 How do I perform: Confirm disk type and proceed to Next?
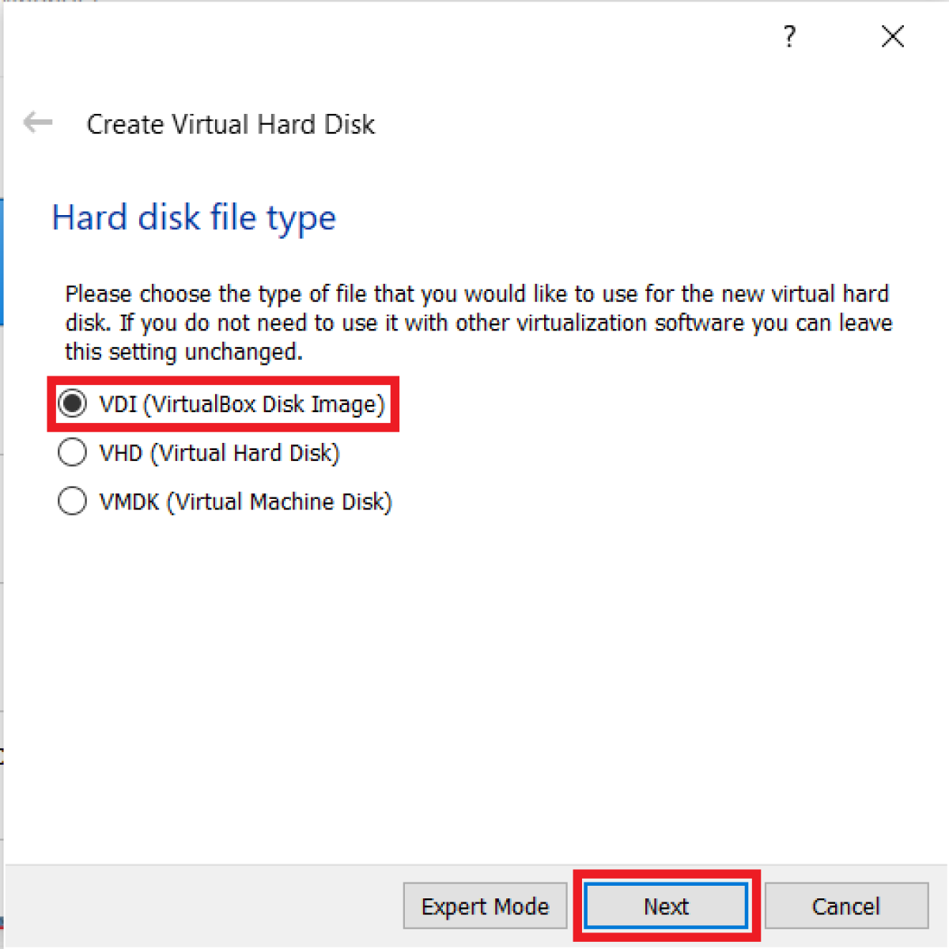click(x=666, y=906)
